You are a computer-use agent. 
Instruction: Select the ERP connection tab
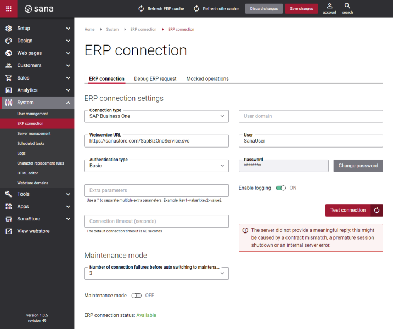pyautogui.click(x=107, y=78)
